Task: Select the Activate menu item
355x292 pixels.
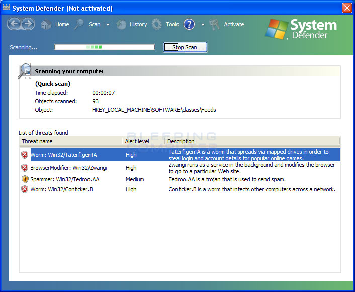Action: point(234,24)
